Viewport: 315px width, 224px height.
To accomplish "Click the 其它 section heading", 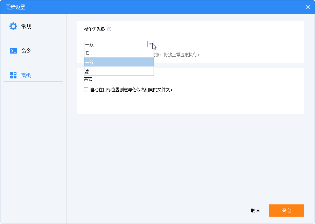I will coord(88,79).
